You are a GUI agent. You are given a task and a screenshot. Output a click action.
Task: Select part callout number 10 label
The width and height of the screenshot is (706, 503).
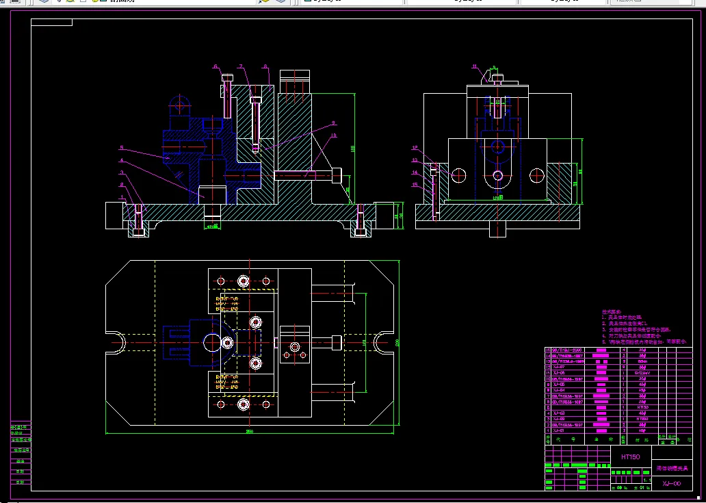click(x=334, y=135)
